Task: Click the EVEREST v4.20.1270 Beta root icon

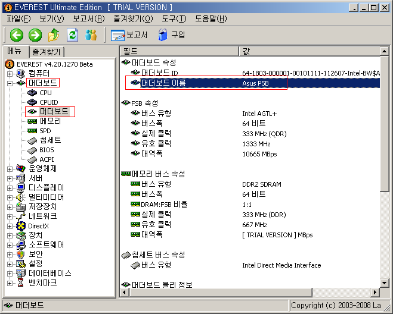Action: 10,64
